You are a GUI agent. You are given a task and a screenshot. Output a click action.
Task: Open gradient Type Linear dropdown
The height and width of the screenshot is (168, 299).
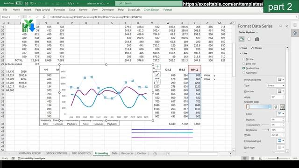click(x=276, y=85)
